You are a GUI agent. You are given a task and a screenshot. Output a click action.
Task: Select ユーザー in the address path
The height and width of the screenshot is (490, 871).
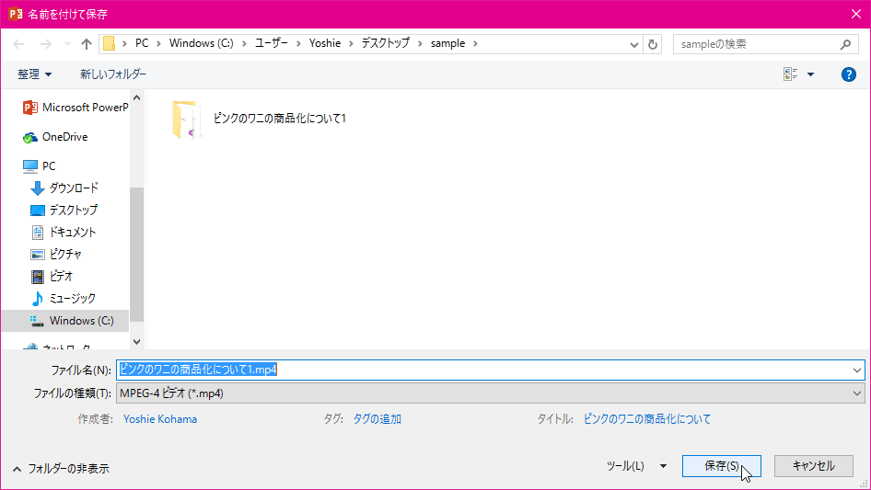[x=272, y=43]
